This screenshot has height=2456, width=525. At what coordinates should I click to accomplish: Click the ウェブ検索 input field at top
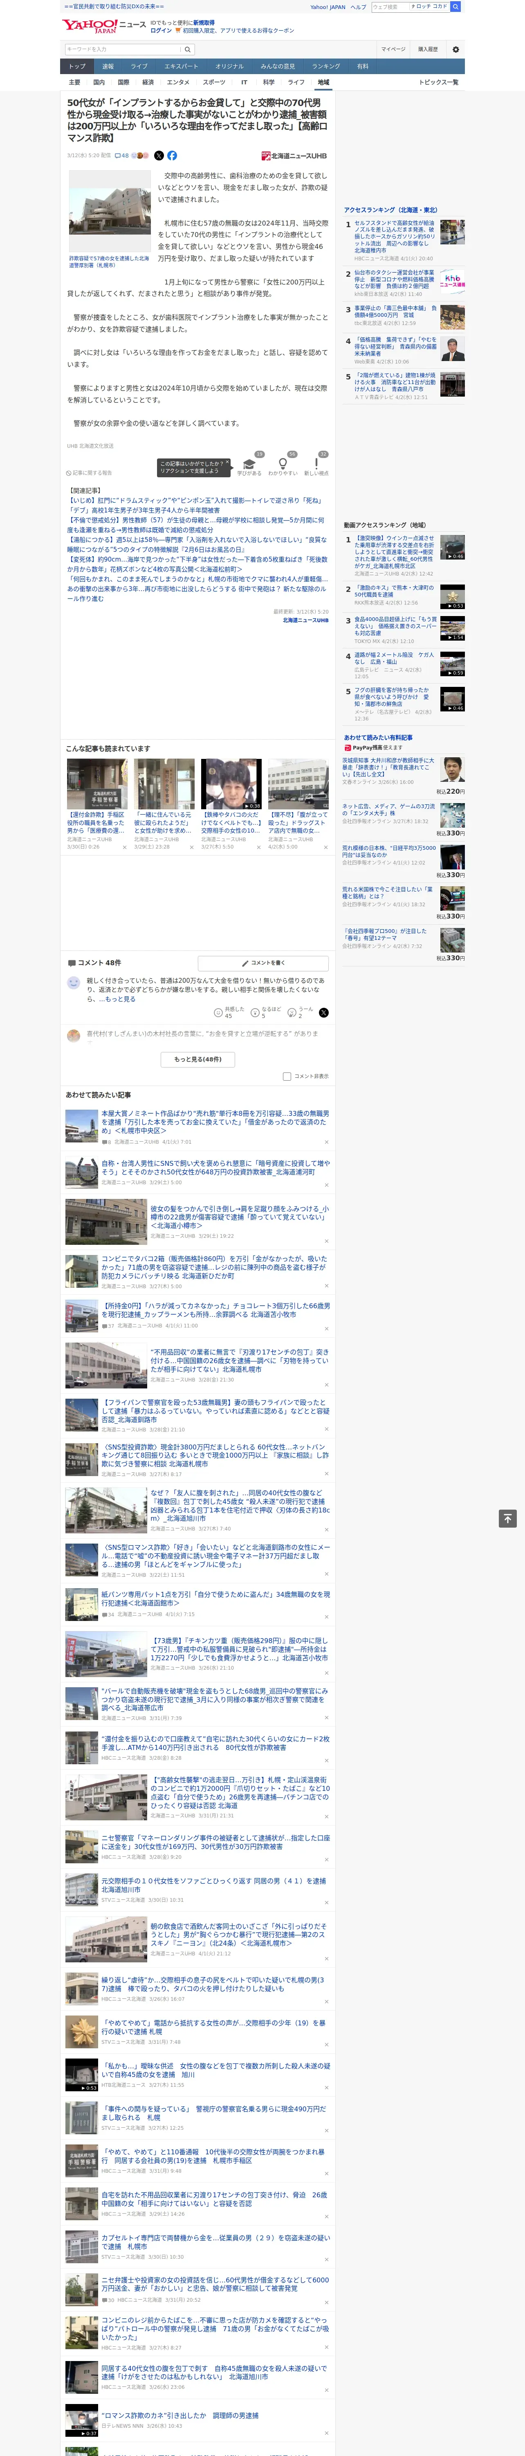[390, 7]
